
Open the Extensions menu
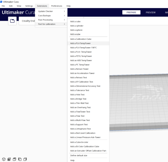42,6
